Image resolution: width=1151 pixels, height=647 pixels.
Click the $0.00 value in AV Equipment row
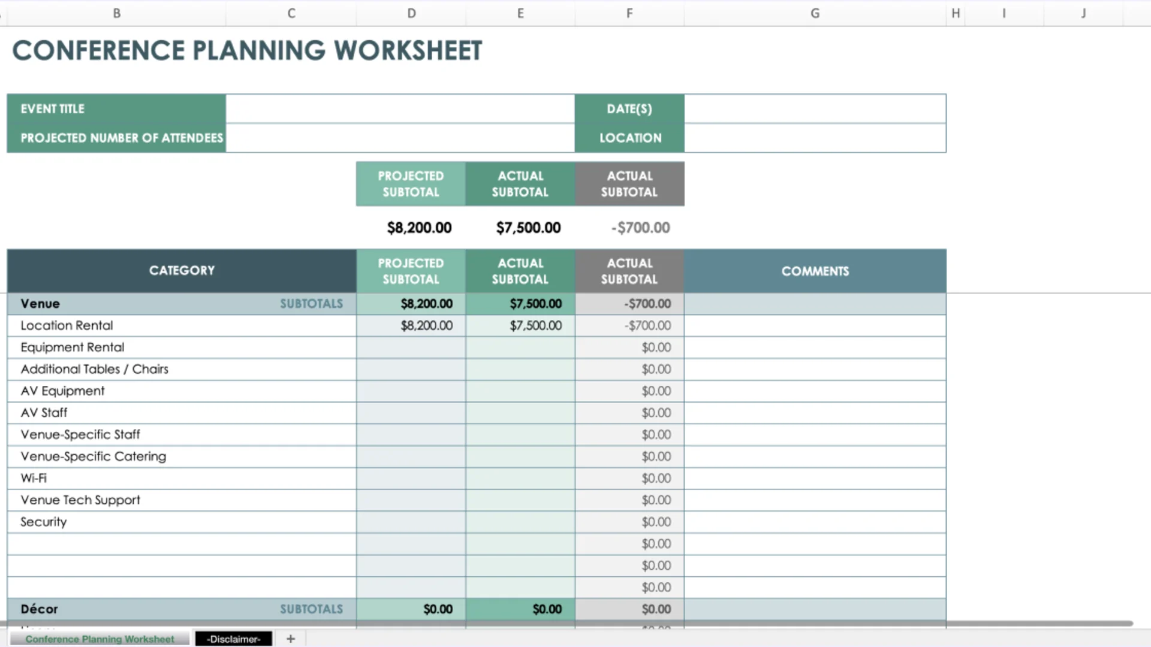point(656,391)
